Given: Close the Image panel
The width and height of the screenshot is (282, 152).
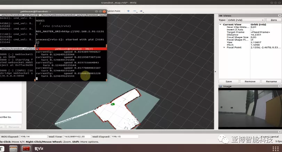Looking at the screenshot, I should [280, 86].
